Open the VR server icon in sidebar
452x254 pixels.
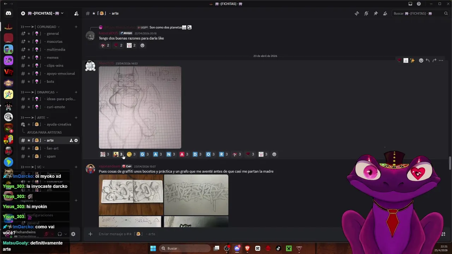[8, 72]
